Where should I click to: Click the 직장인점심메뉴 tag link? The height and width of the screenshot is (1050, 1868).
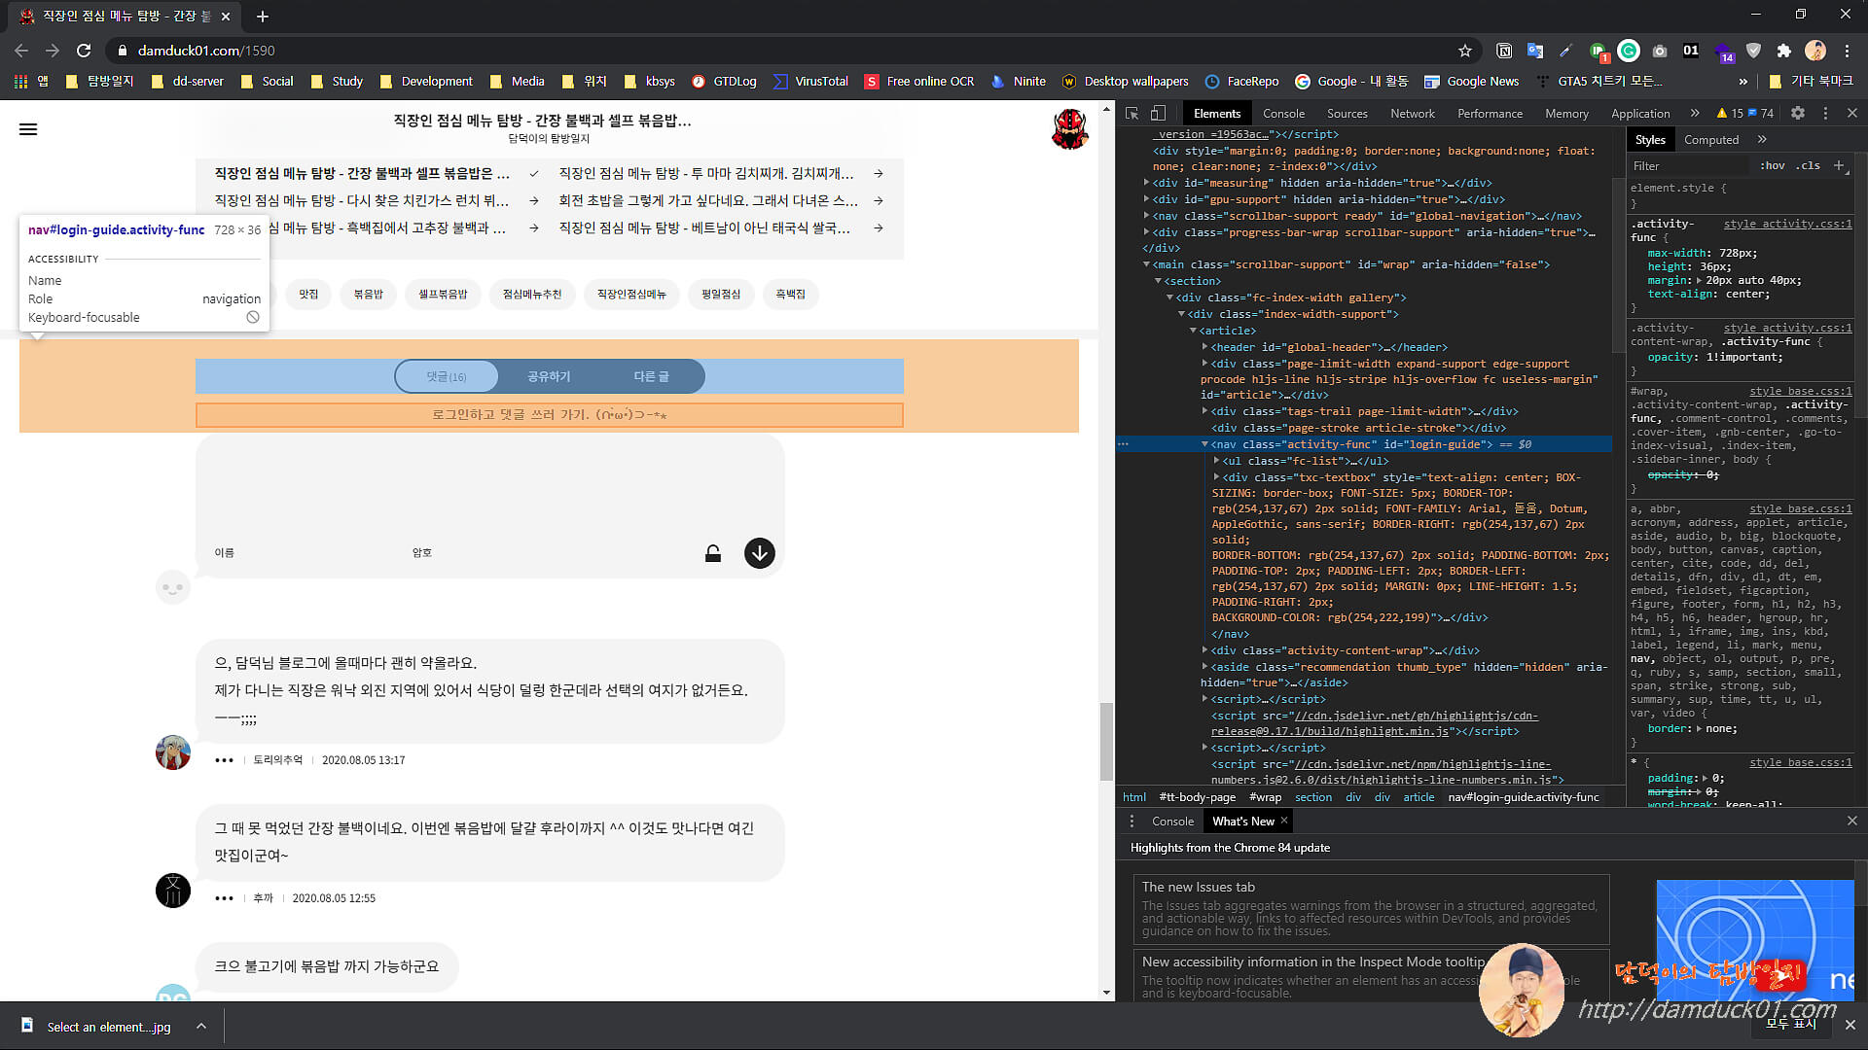631,294
